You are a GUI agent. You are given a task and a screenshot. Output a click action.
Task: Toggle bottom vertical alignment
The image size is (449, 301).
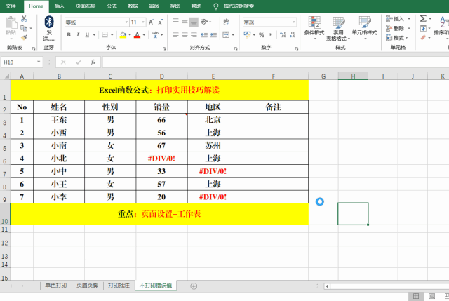coord(194,22)
